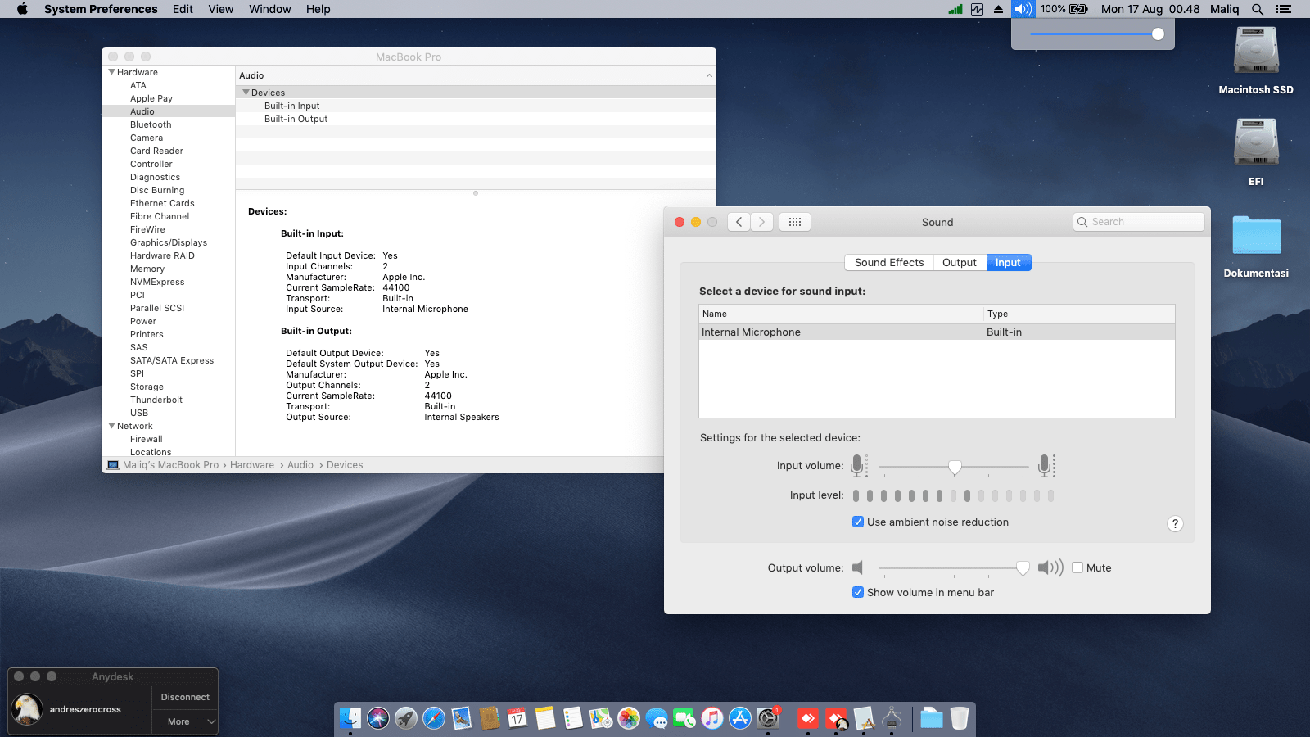
Task: Uncheck Show volume in menu bar
Action: click(858, 593)
